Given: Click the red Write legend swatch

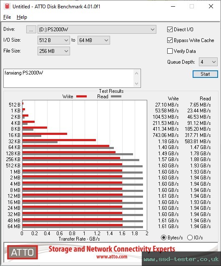Looking at the screenshot, I should pyautogui.click(x=82, y=97).
